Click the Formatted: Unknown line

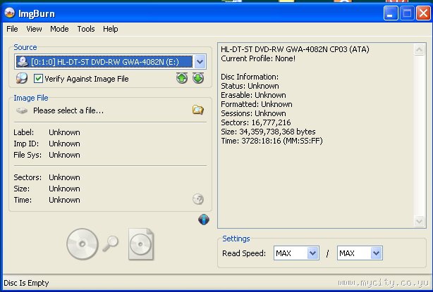[257, 104]
